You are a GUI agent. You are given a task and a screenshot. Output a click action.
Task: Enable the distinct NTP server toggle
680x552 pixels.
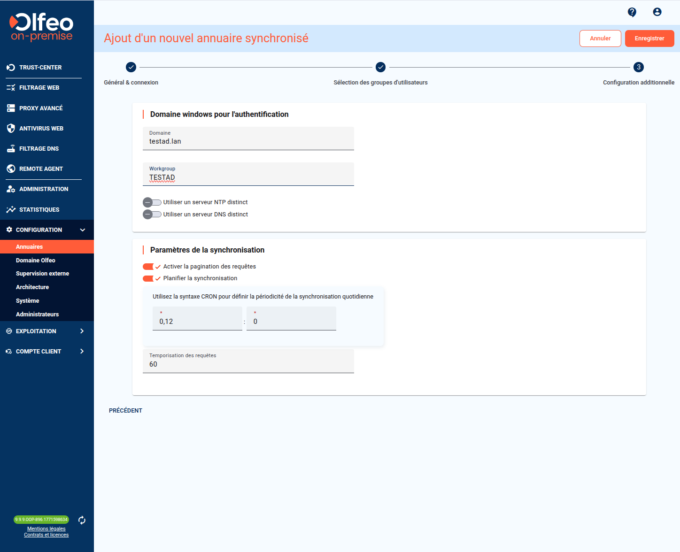tap(152, 202)
